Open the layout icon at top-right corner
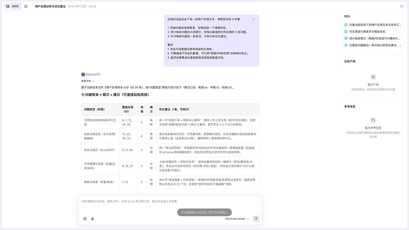Image resolution: width=409 pixels, height=230 pixels. click(x=401, y=7)
